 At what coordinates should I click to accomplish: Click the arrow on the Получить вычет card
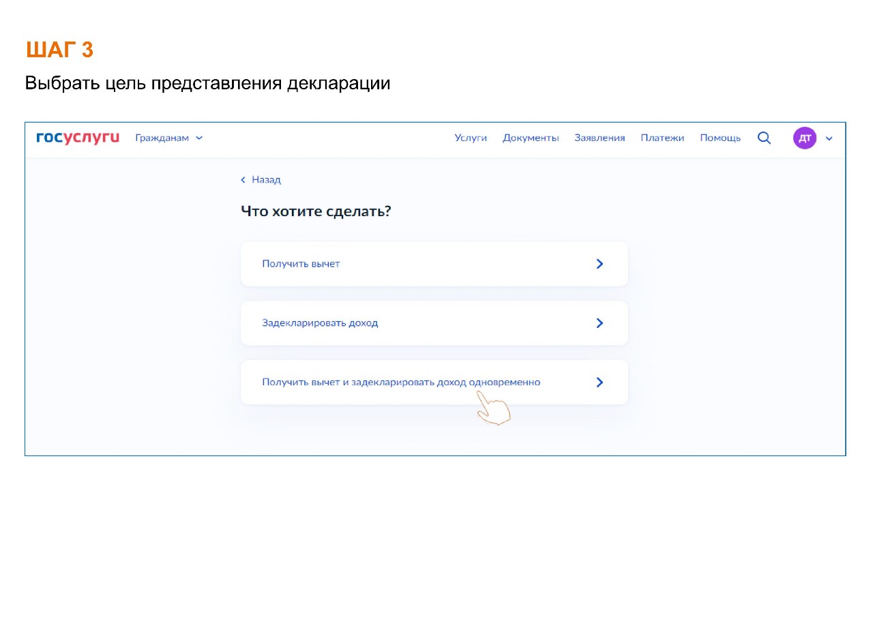600,264
